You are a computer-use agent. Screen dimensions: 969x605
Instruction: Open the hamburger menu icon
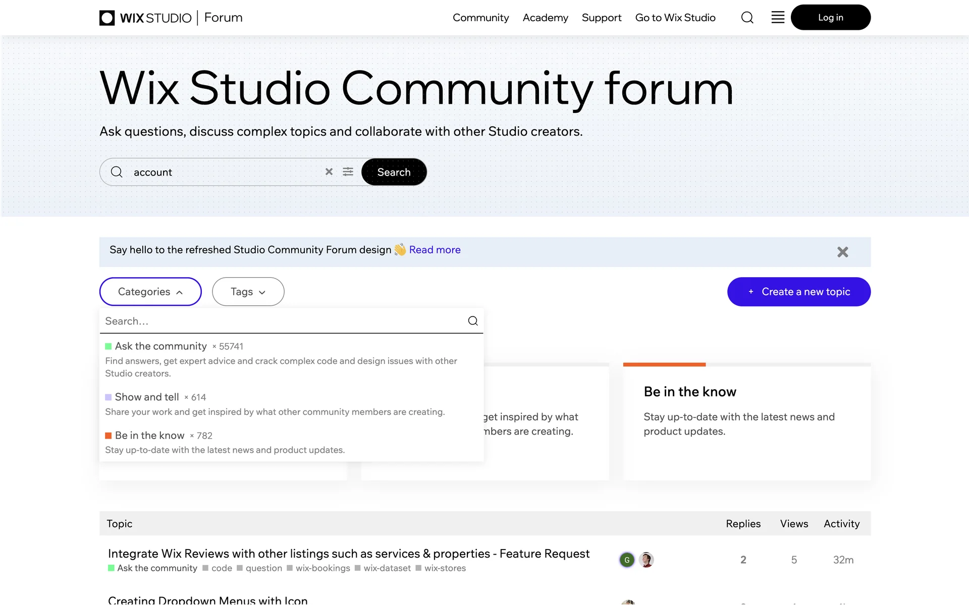pyautogui.click(x=778, y=18)
